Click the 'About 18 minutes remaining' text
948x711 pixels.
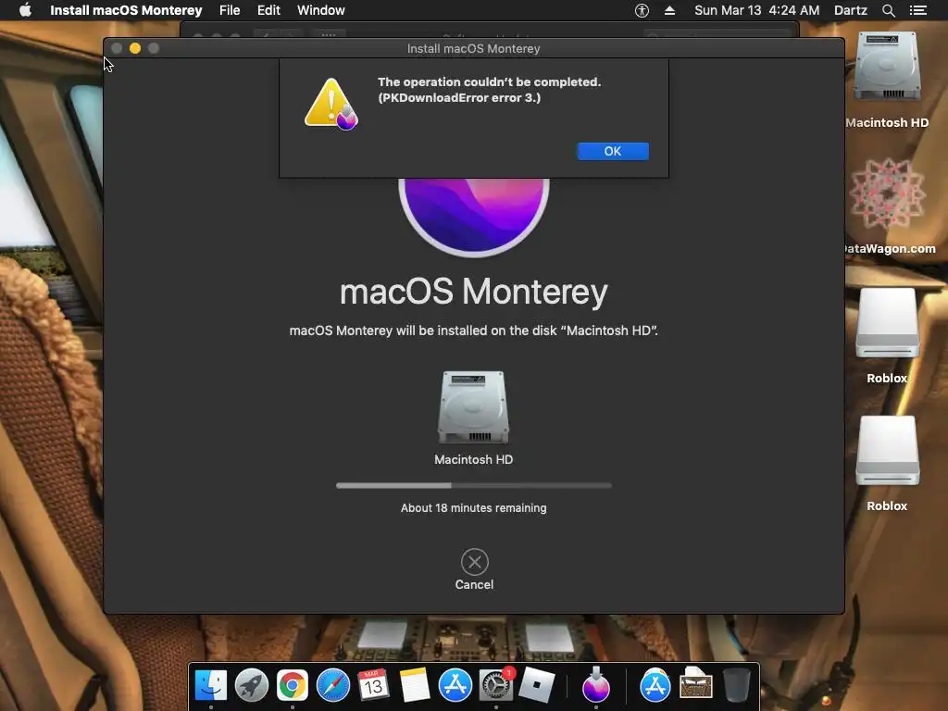point(473,508)
